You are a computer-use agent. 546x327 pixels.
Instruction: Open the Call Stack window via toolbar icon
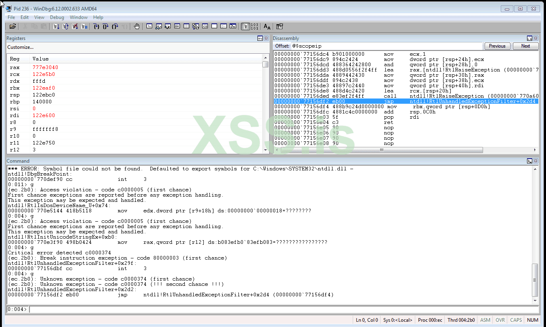[x=196, y=26]
